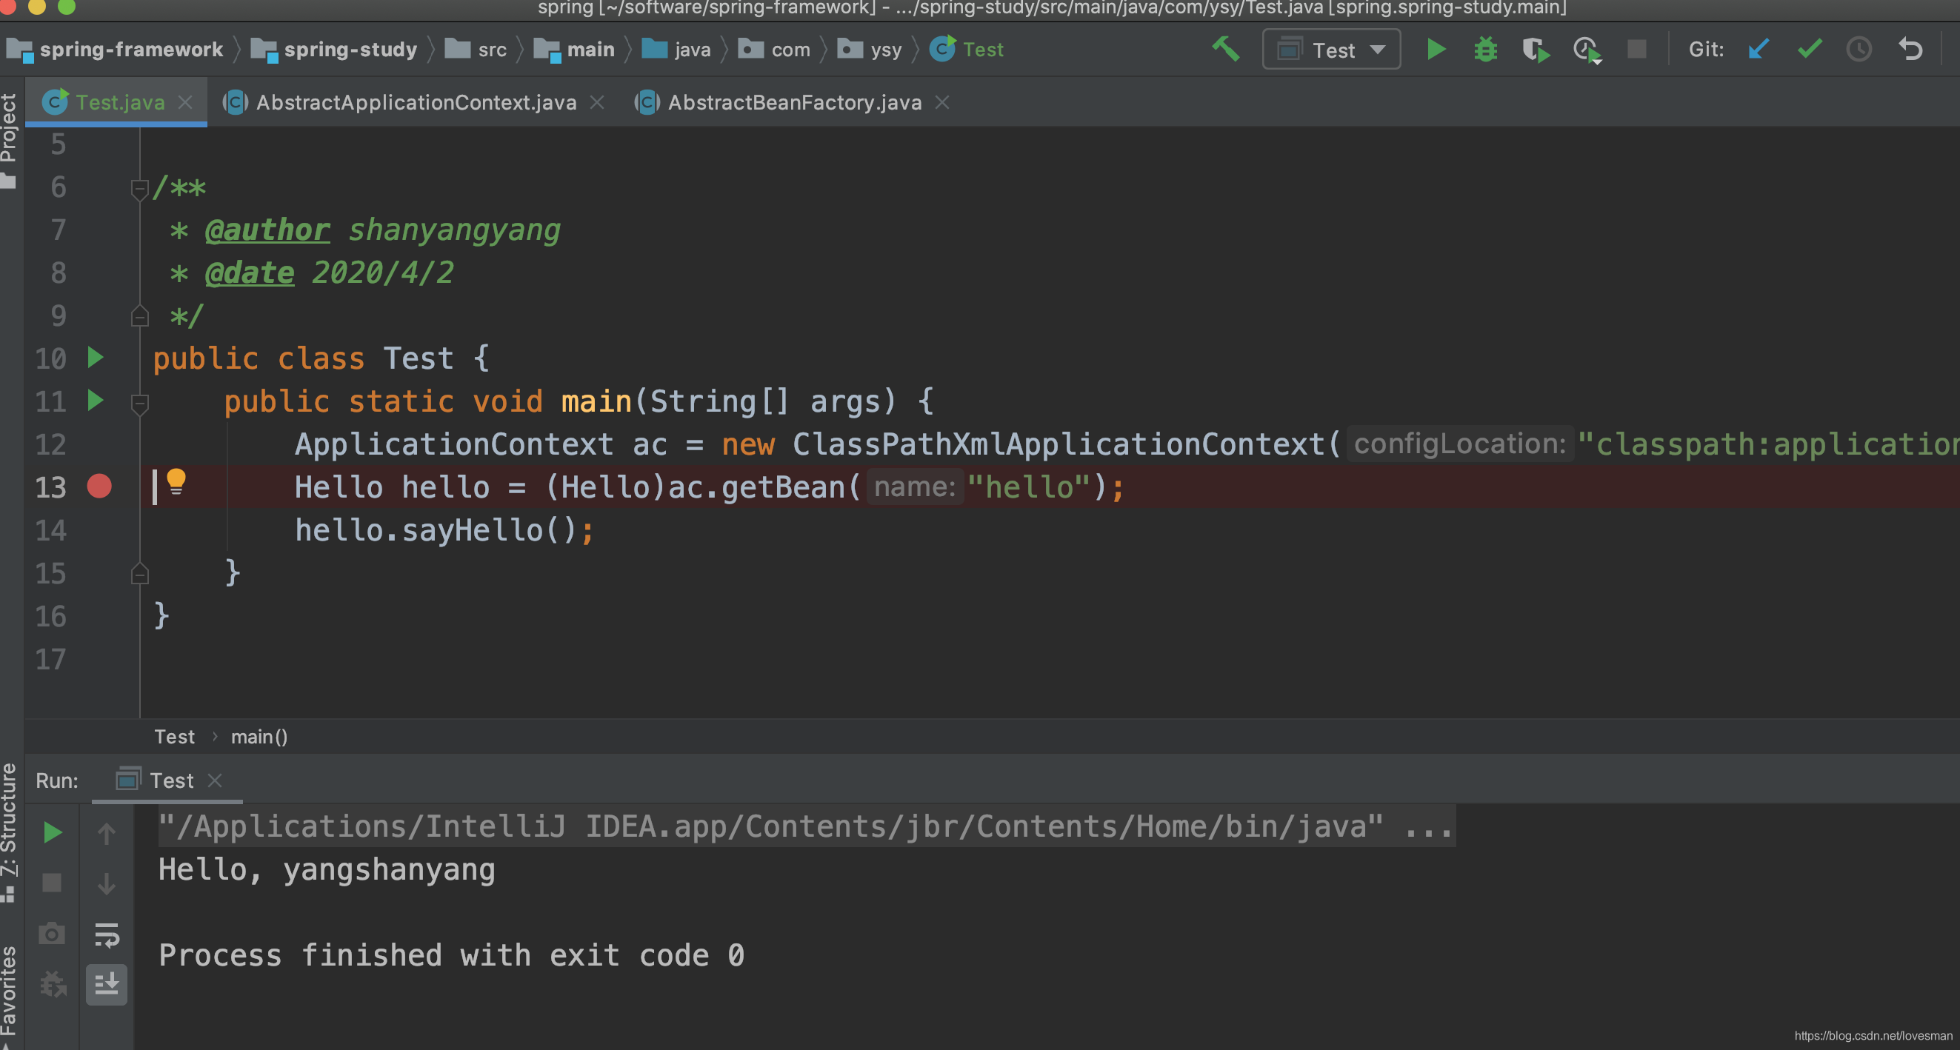
Task: Click ysy package in the breadcrumb bar
Action: pyautogui.click(x=870, y=50)
